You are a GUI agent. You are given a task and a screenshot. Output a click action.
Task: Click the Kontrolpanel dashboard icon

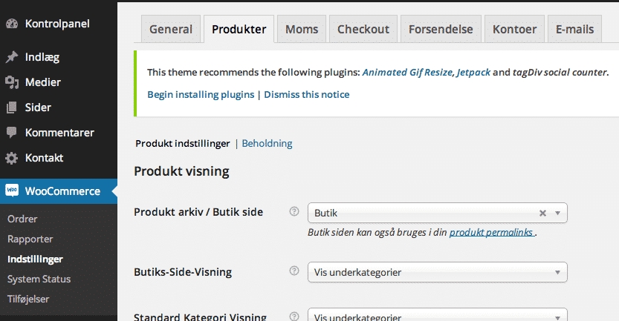click(12, 24)
